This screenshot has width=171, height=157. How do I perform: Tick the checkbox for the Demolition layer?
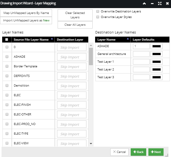tap(7, 85)
